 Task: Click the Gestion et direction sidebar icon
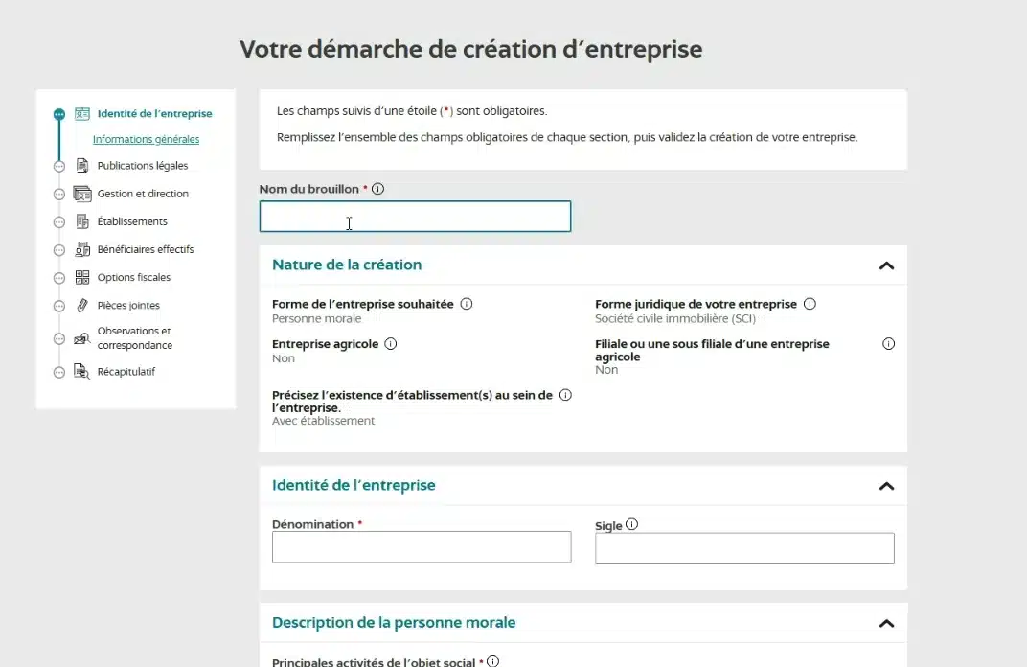tap(82, 194)
